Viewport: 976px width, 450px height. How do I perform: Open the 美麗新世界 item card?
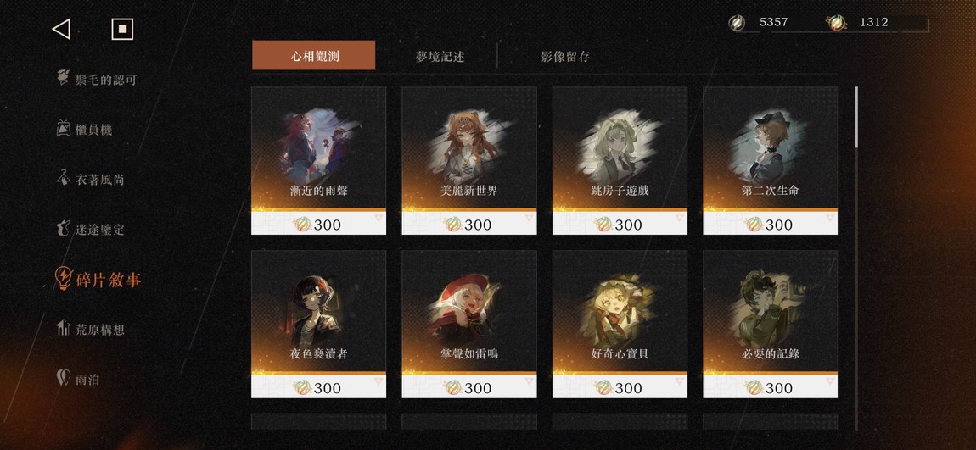click(469, 161)
